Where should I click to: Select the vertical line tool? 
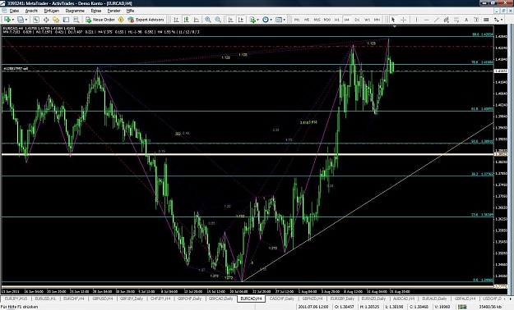(x=416, y=20)
